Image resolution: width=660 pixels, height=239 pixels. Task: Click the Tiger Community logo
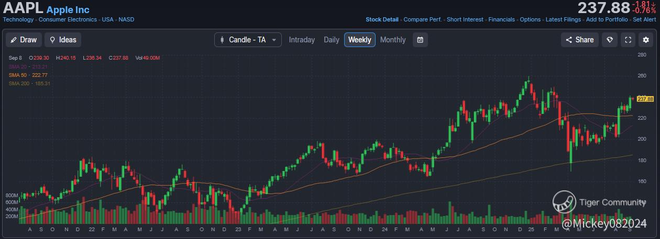(x=564, y=202)
